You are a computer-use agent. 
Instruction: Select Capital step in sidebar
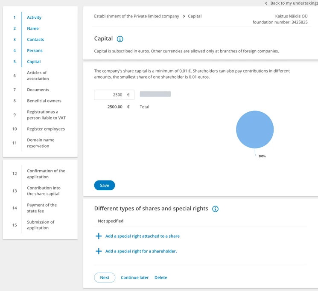click(x=34, y=61)
